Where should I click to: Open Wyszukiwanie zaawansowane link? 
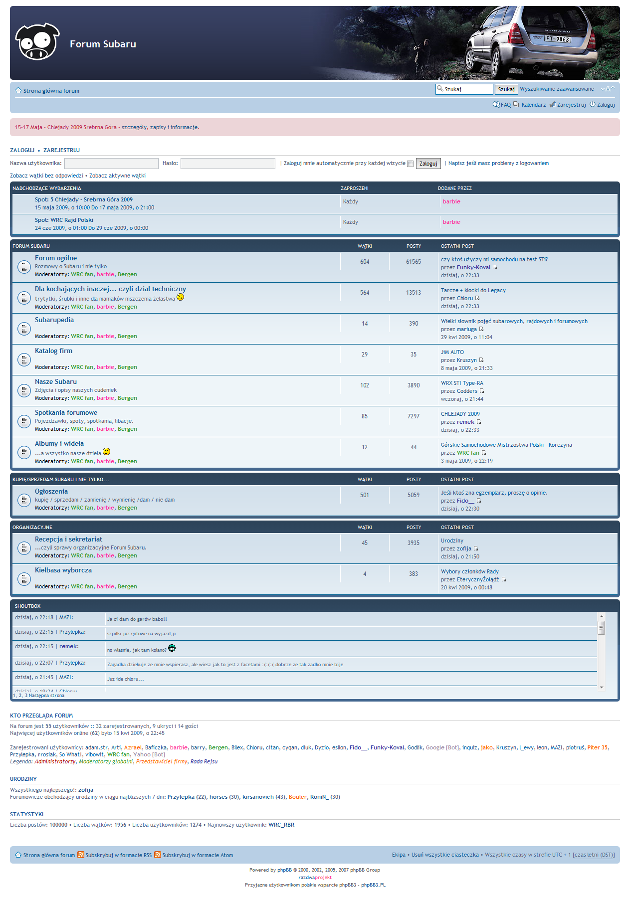point(557,89)
